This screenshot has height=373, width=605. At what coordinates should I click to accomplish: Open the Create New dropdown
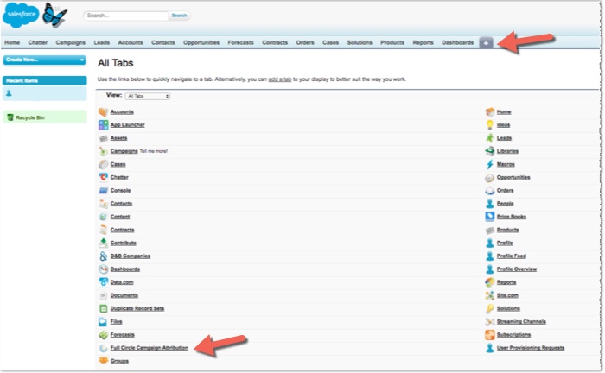click(x=44, y=60)
